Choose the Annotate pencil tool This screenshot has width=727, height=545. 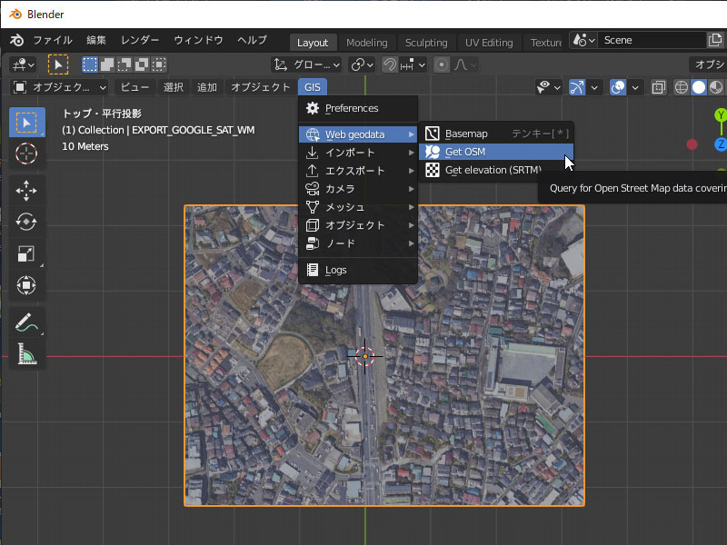[26, 322]
